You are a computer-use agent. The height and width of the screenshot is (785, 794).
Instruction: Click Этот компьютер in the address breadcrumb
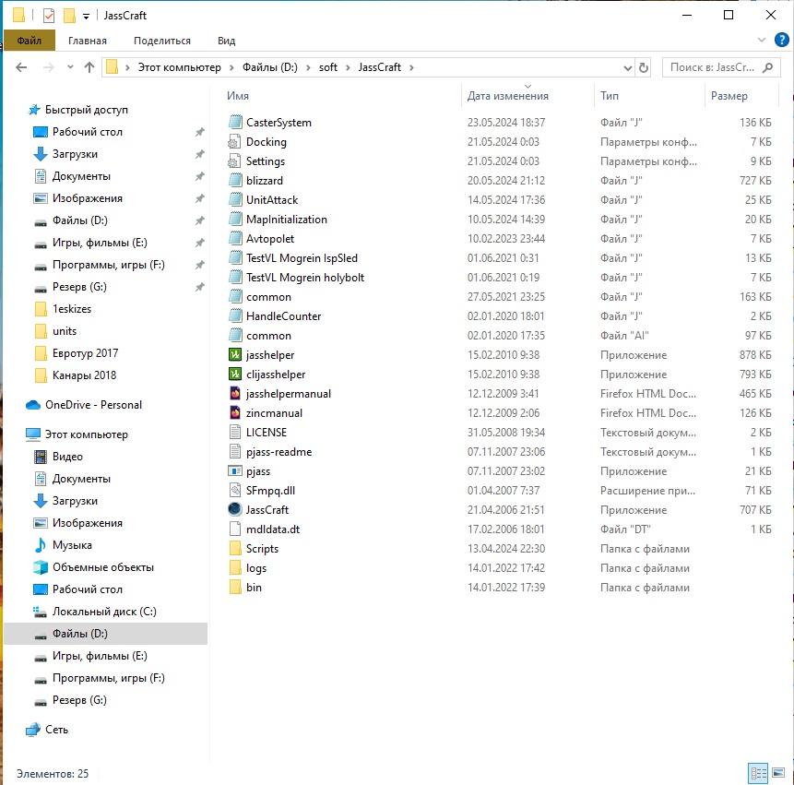[179, 67]
